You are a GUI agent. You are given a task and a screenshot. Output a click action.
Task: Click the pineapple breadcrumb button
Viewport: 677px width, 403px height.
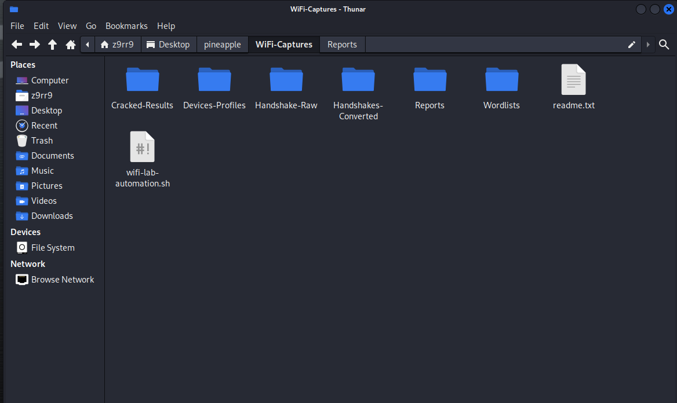(222, 44)
